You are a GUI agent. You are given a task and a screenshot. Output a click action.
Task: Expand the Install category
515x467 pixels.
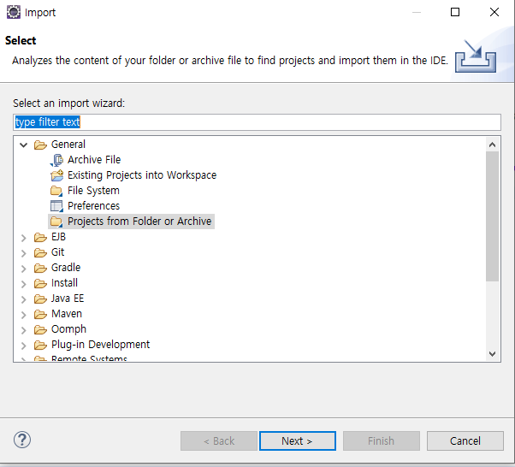tap(24, 284)
